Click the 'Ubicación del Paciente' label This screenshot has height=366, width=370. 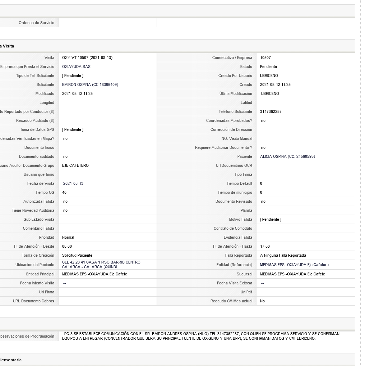click(35, 265)
